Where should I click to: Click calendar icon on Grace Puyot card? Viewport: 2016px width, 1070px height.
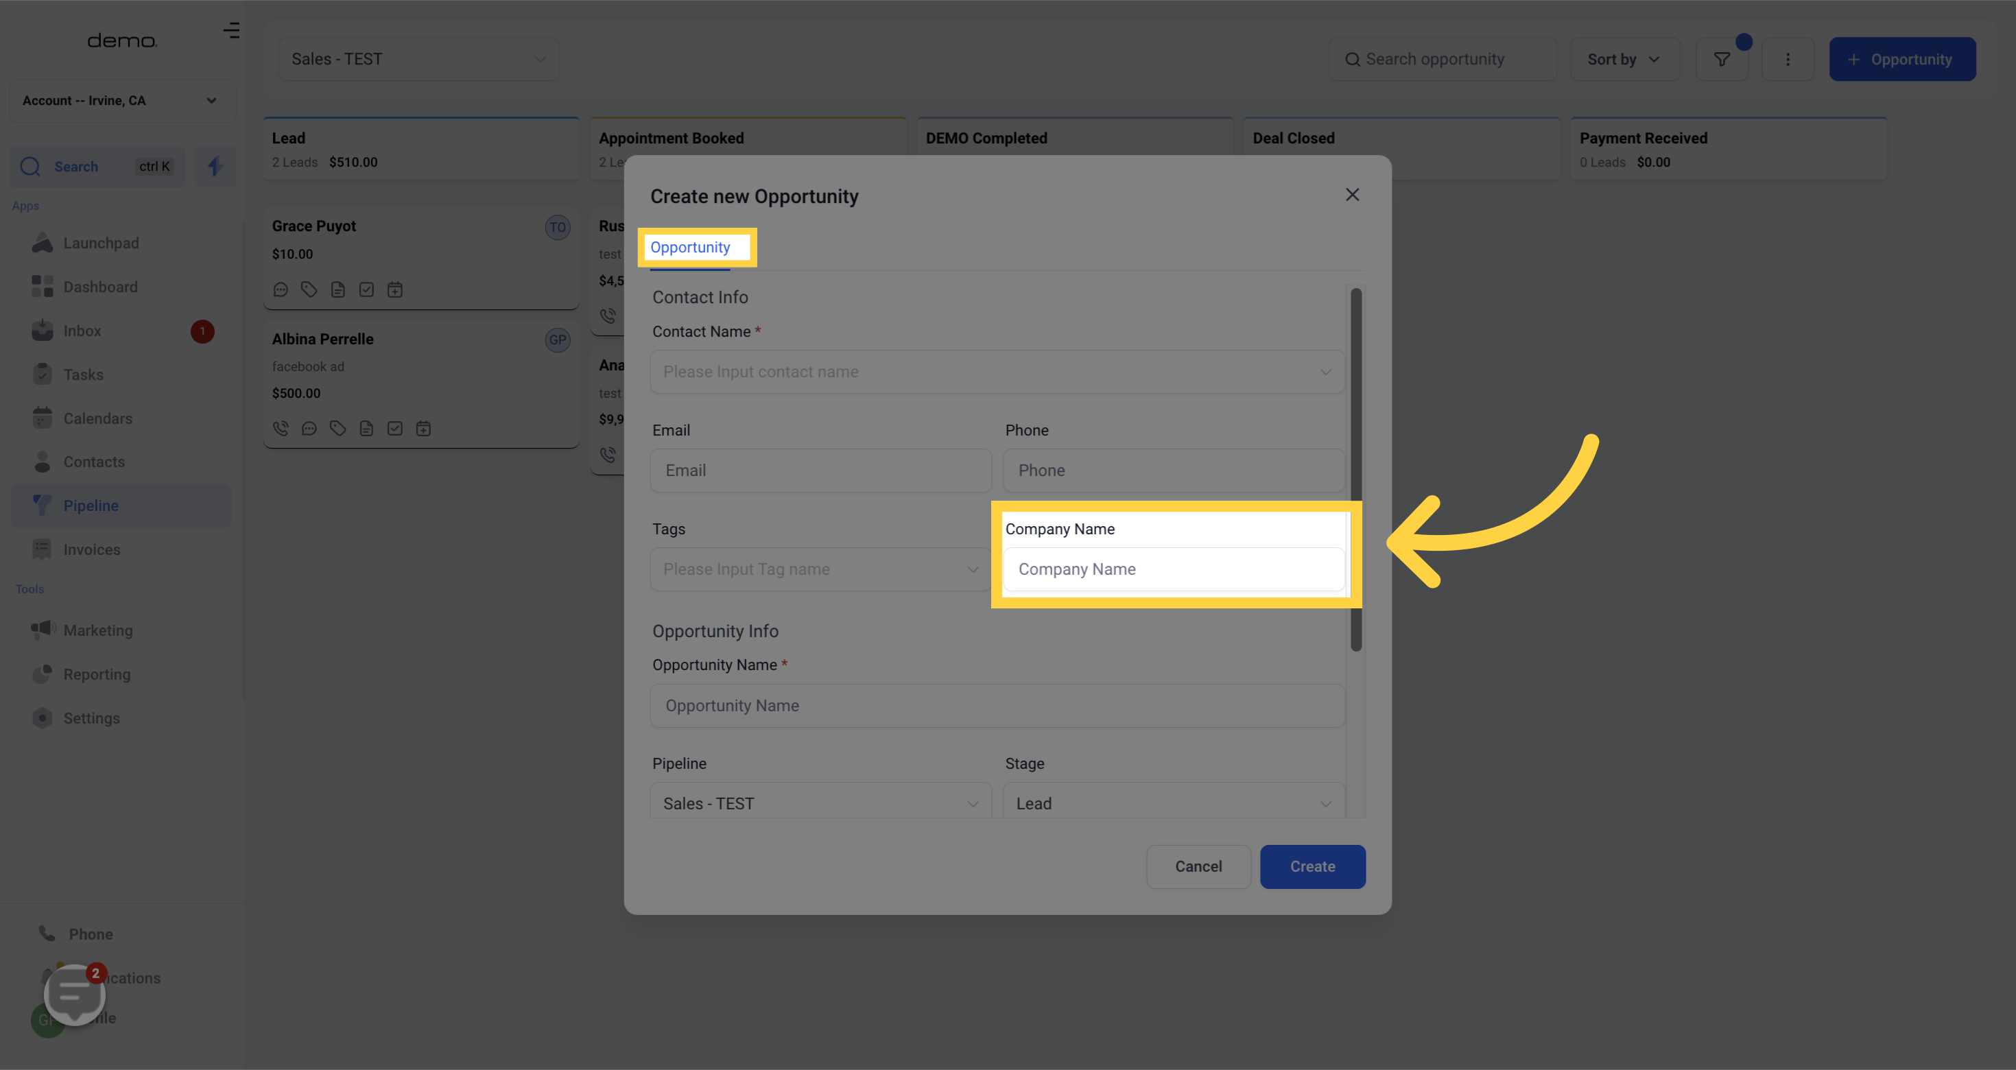[x=394, y=289]
